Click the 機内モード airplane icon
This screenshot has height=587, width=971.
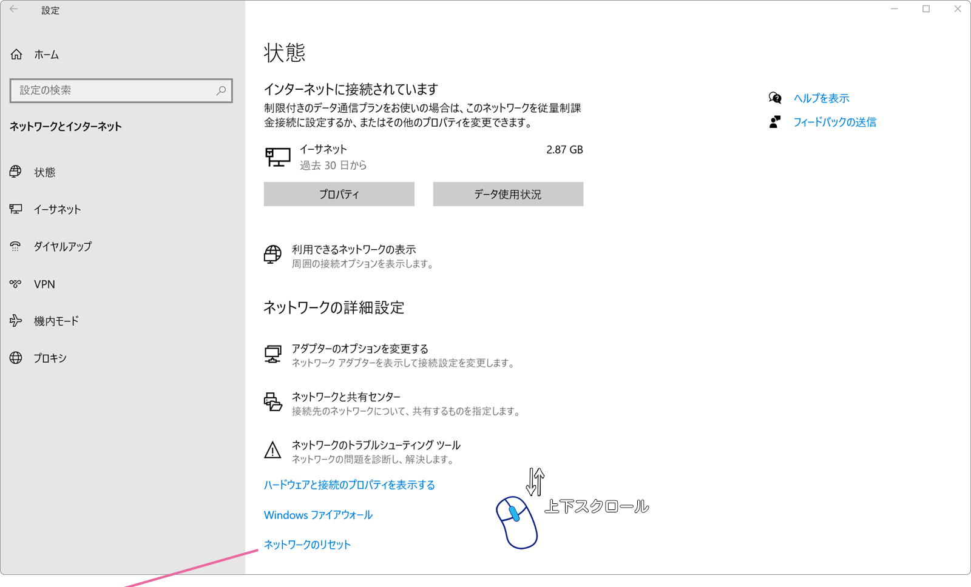[x=16, y=321]
